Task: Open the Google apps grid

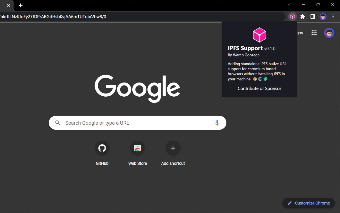Action: point(314,33)
